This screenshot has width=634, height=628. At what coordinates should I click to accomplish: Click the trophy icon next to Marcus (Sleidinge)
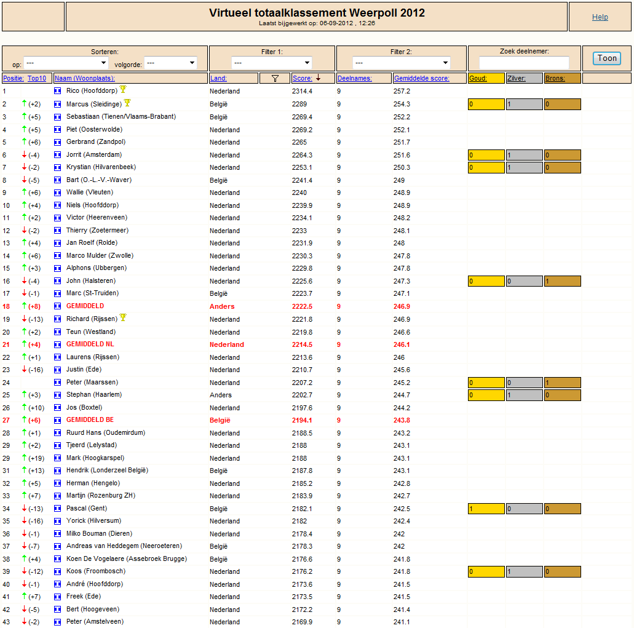click(127, 103)
